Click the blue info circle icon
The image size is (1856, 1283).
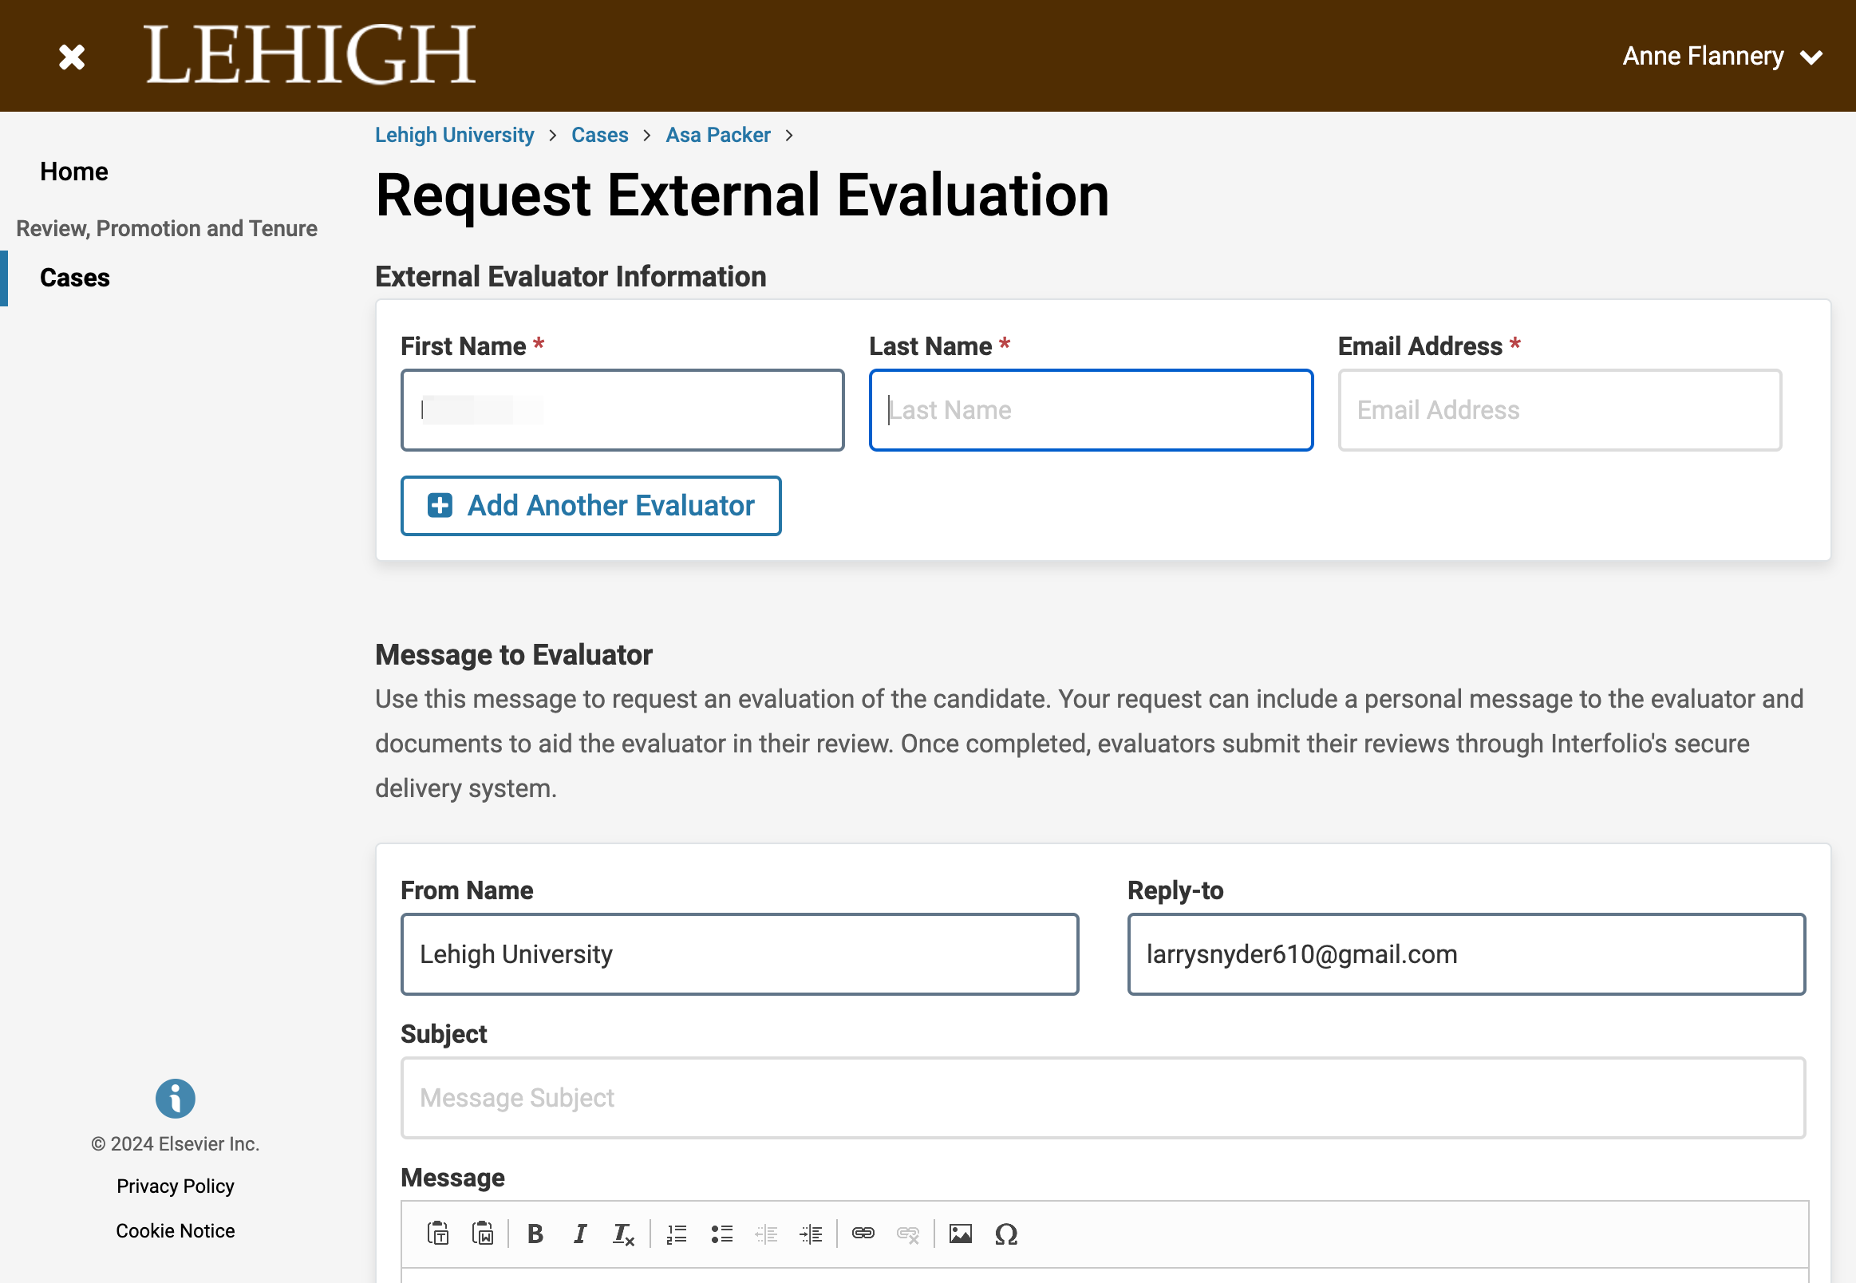coord(176,1098)
